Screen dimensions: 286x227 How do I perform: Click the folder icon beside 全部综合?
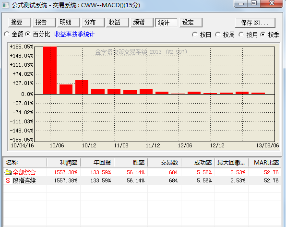[x=8, y=172]
